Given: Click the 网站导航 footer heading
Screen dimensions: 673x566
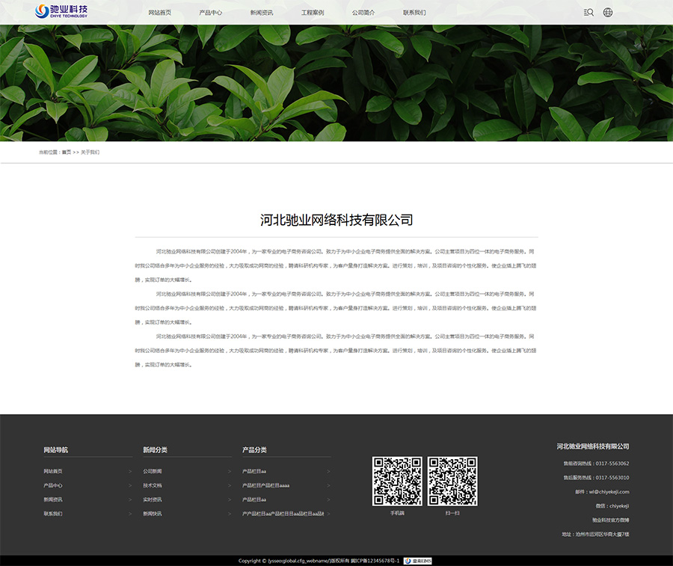Looking at the screenshot, I should [56, 449].
